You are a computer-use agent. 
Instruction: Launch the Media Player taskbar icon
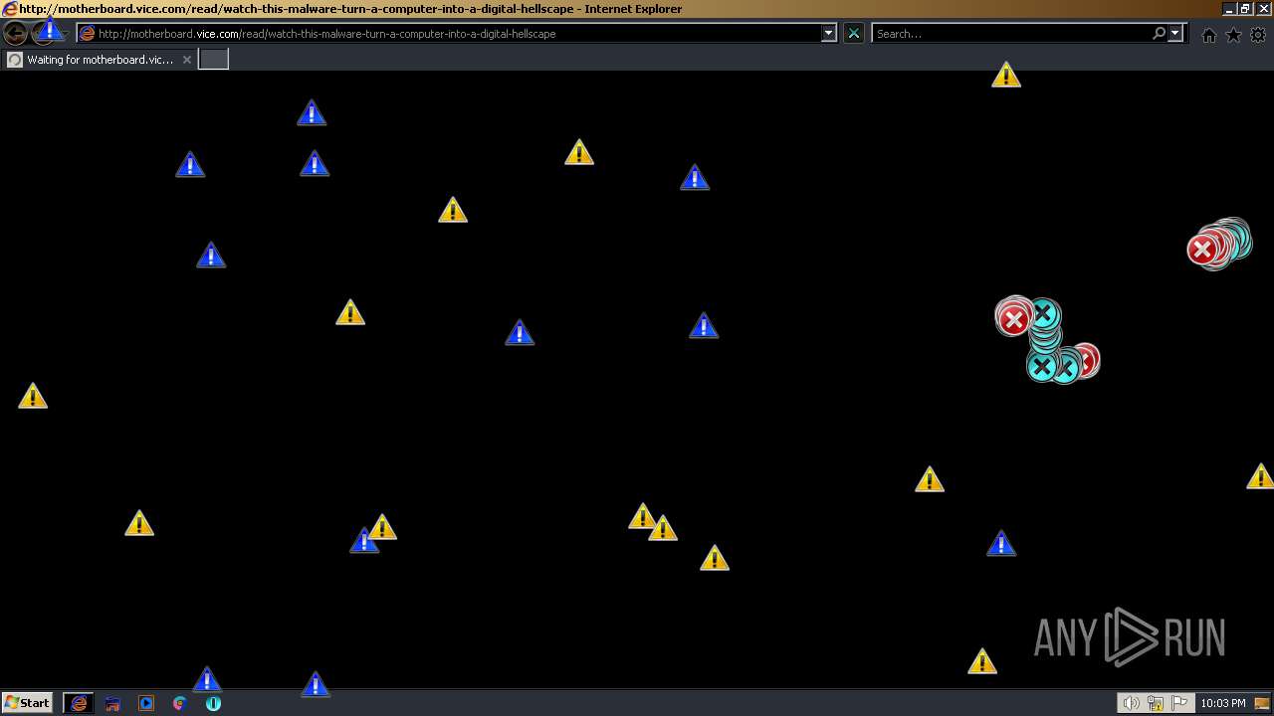pyautogui.click(x=146, y=703)
